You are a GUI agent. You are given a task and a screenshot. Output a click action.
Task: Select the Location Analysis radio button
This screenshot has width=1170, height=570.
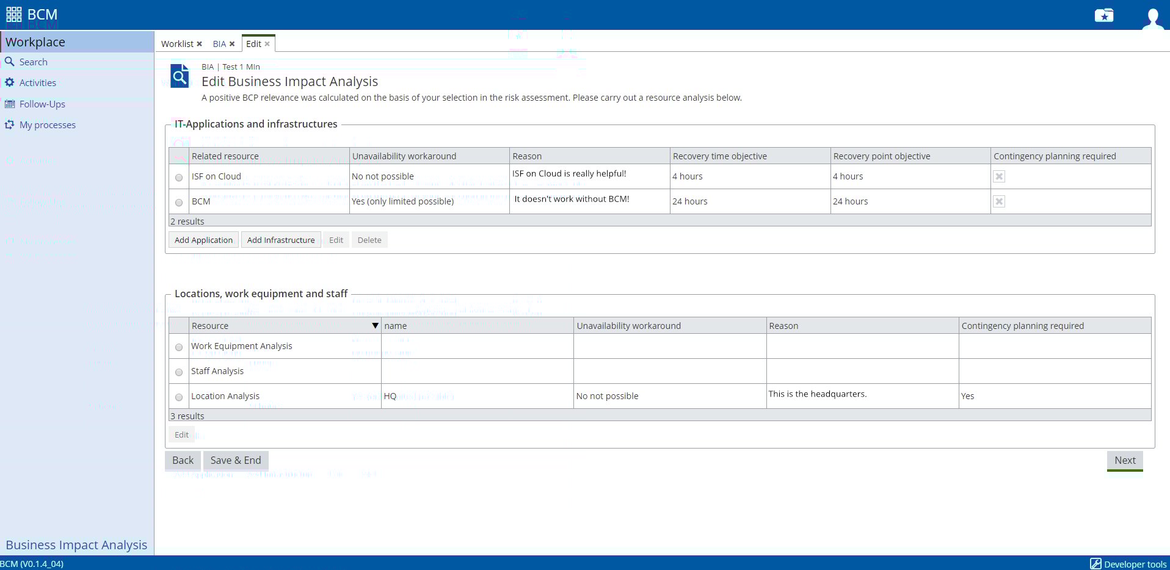pyautogui.click(x=179, y=397)
